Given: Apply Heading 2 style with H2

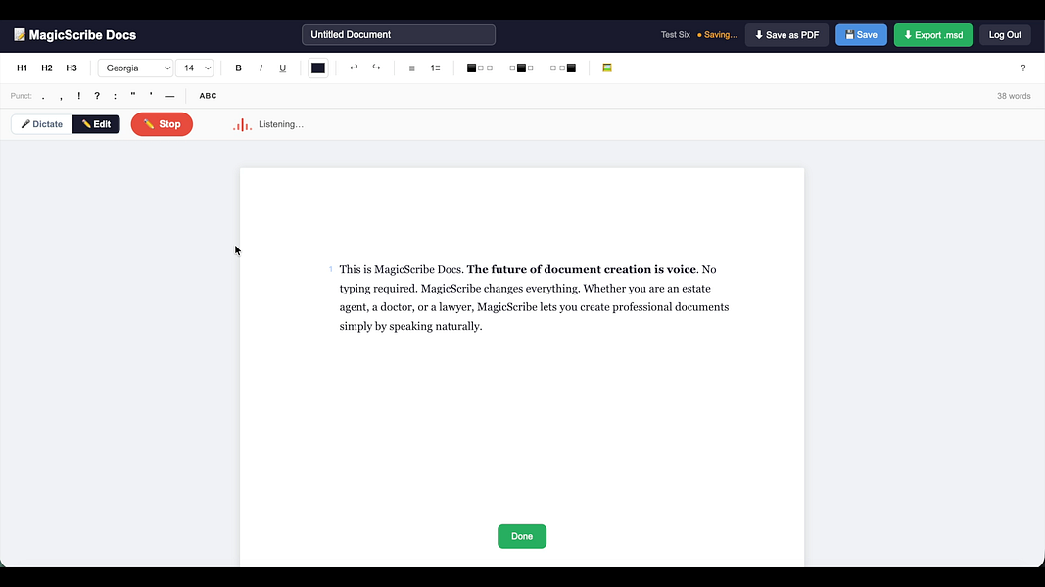Looking at the screenshot, I should pos(47,68).
